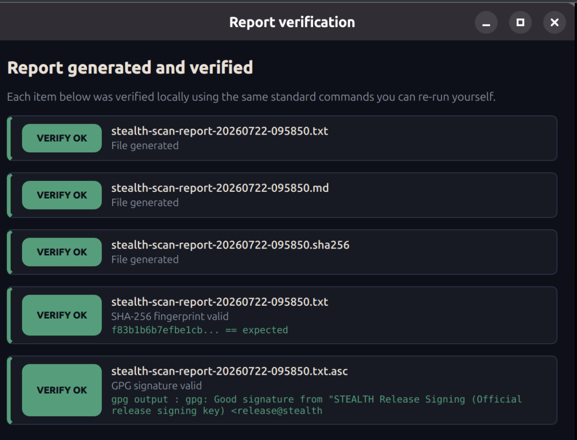Click 'File generated' under the .sha256 file name

pyautogui.click(x=145, y=259)
